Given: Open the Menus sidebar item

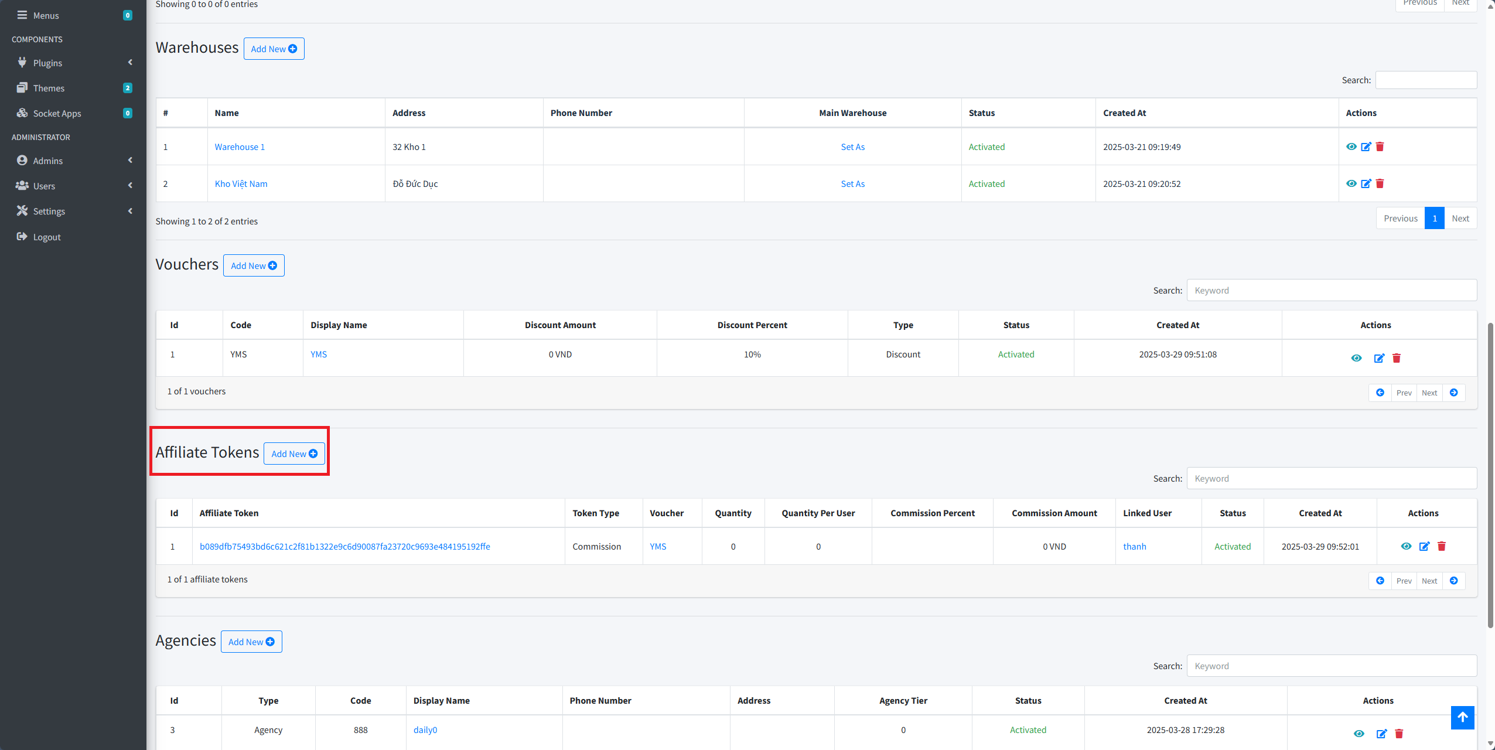Looking at the screenshot, I should 73,15.
